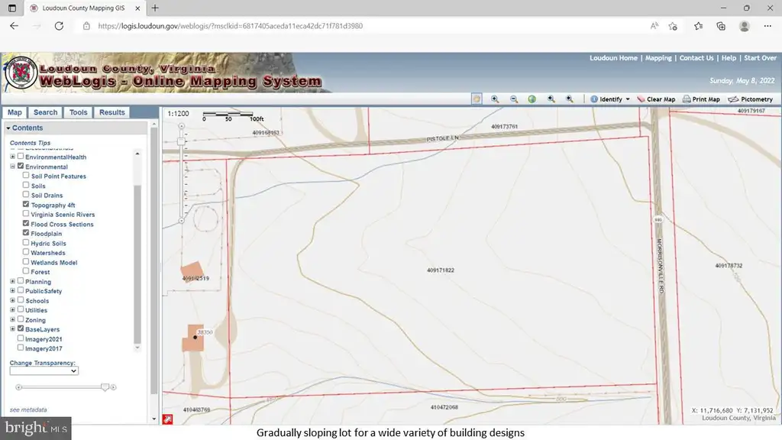Open browser profile avatar
Screen dimensions: 782x440
tap(744, 26)
